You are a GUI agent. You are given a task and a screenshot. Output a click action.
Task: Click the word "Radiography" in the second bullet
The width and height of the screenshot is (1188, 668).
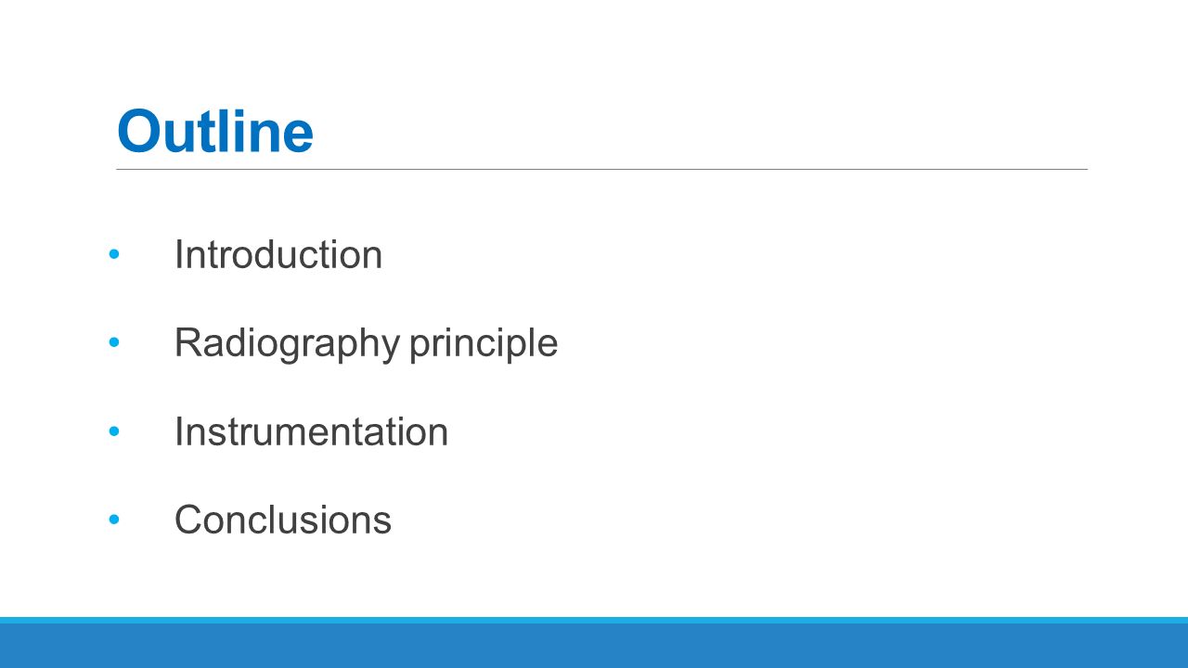click(287, 343)
